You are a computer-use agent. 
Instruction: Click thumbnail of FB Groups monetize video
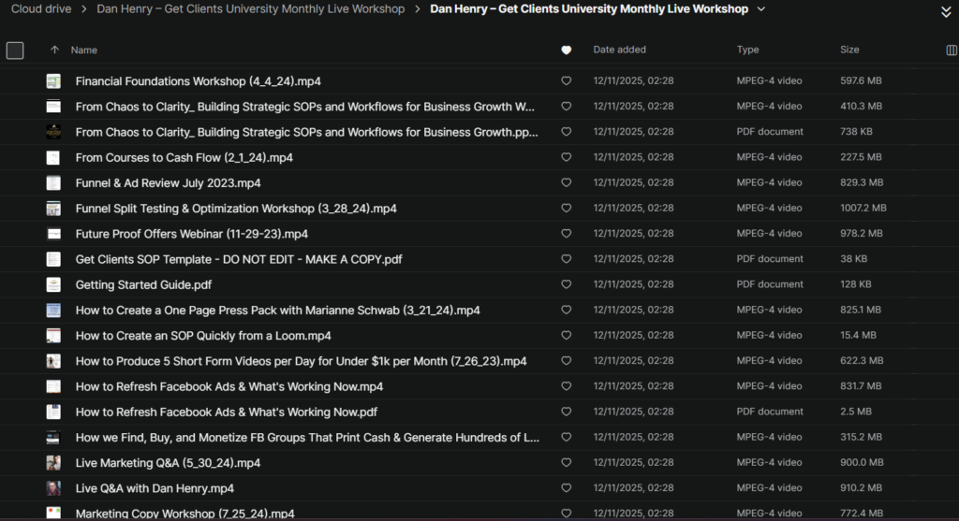click(53, 437)
